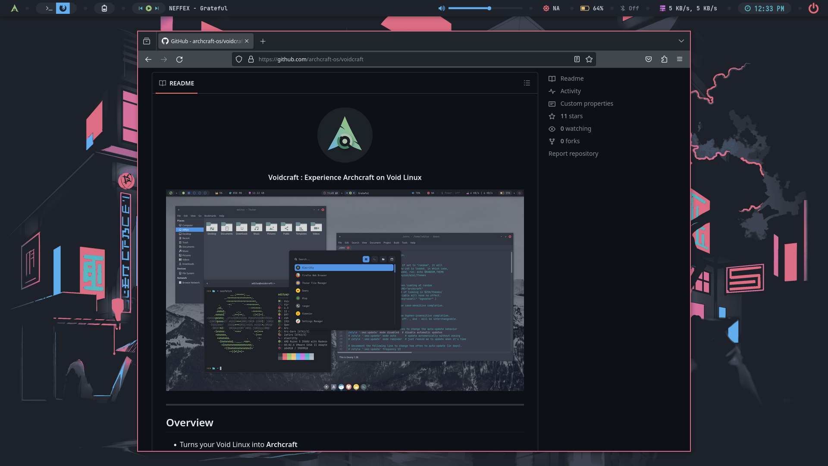This screenshot has width=828, height=466.
Task: Toggle the Bluetooth Off indicator in top bar
Action: click(x=629, y=8)
